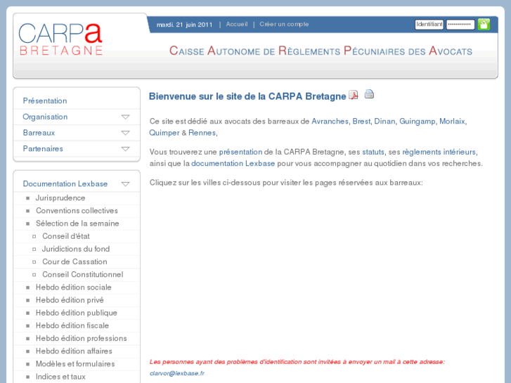Open Hebdo édition sociale item
Viewport: 511px width, 383px height.
pyautogui.click(x=74, y=287)
